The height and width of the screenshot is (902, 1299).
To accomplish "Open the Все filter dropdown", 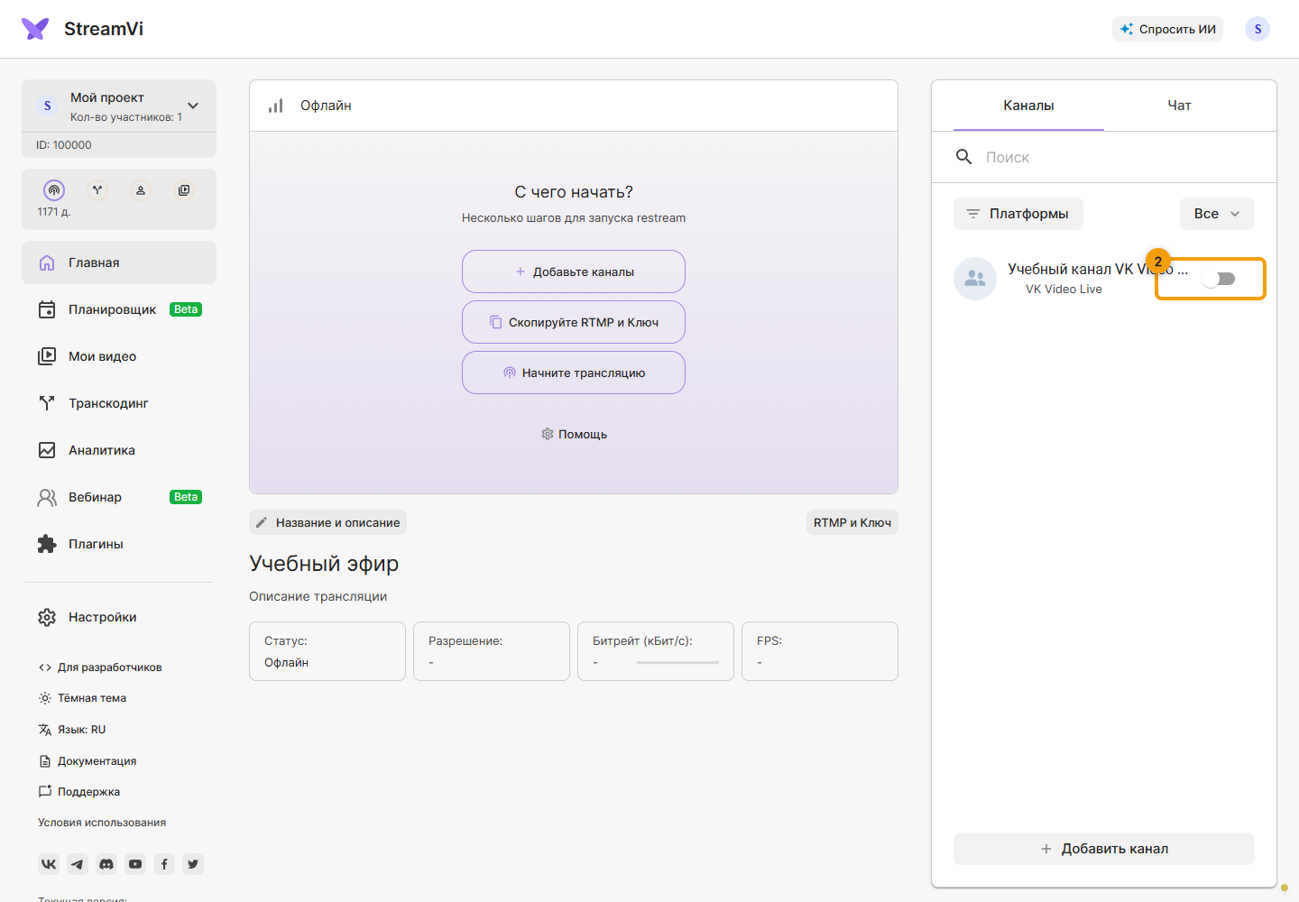I will tap(1217, 214).
